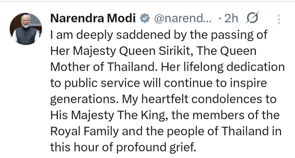This screenshot has height=158, width=295.
Task: Open Narendra Modi's profile picture
Action: pyautogui.click(x=26, y=29)
